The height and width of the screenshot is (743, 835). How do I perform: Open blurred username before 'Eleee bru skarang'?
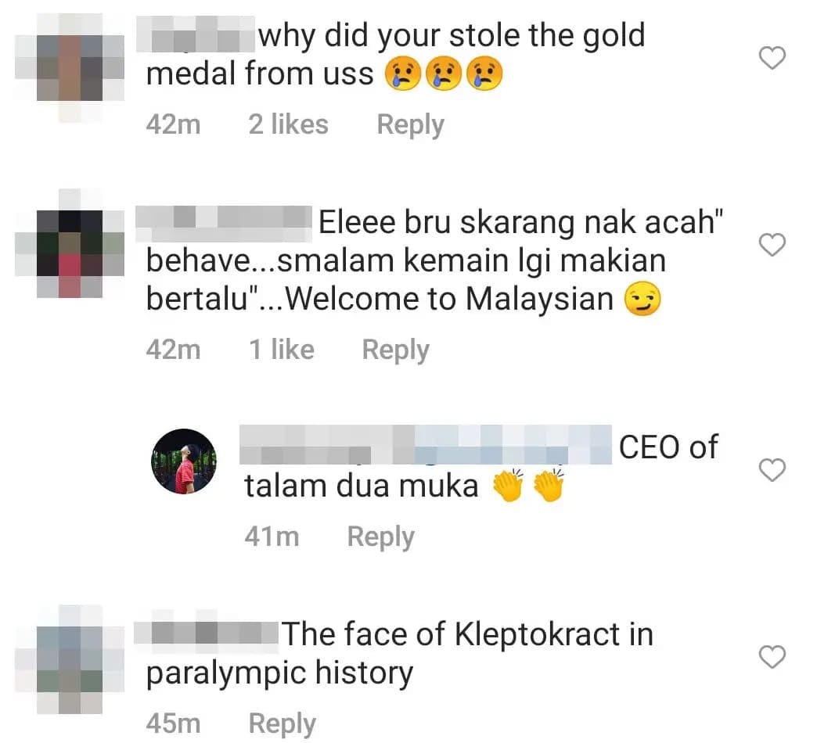224,222
